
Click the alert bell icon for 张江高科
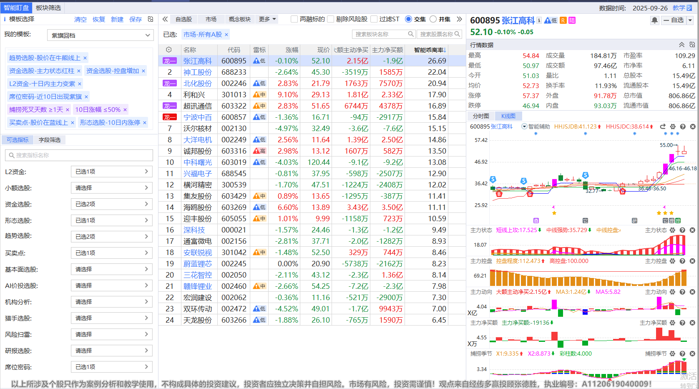tap(654, 20)
